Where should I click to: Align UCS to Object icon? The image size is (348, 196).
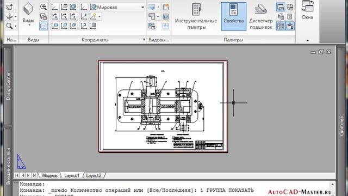pyautogui.click(x=64, y=26)
